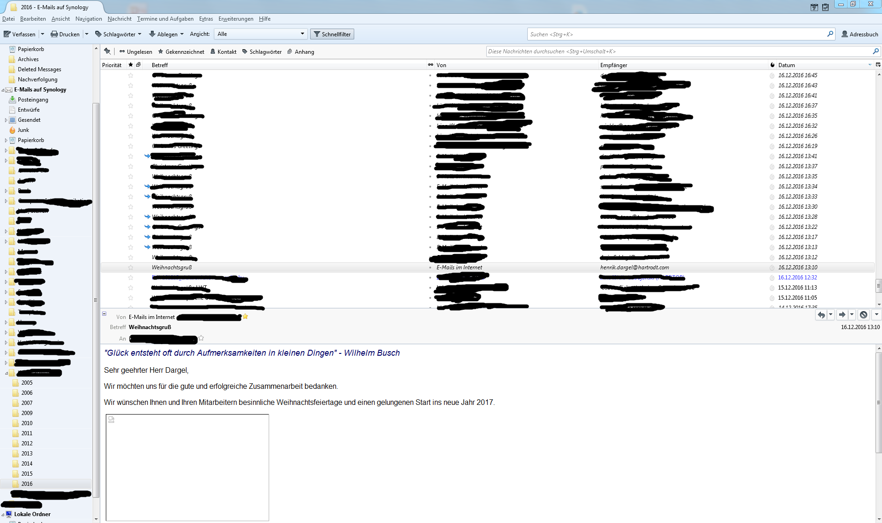Click the Verfassen compose button
882x523 pixels.
[19, 34]
